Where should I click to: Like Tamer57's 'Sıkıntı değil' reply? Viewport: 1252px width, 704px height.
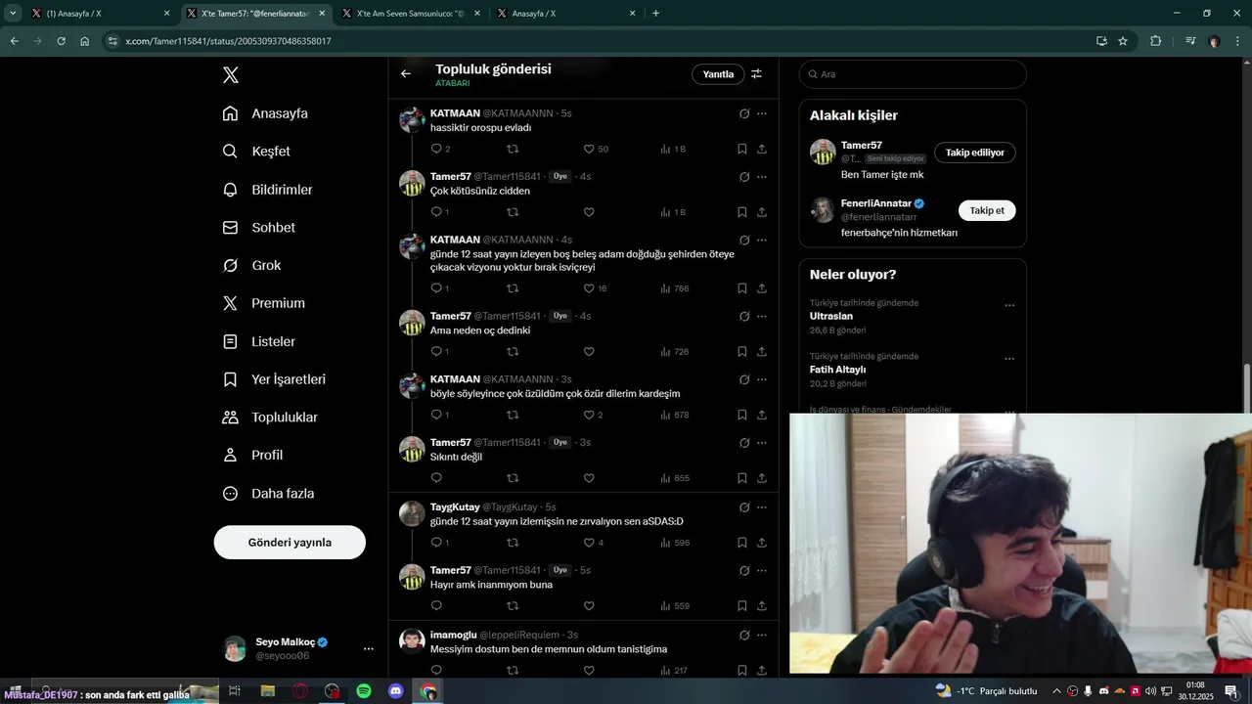[x=589, y=478]
